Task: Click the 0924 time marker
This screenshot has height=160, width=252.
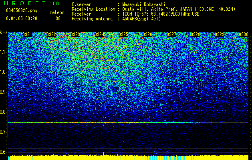Action: coord(99,34)
